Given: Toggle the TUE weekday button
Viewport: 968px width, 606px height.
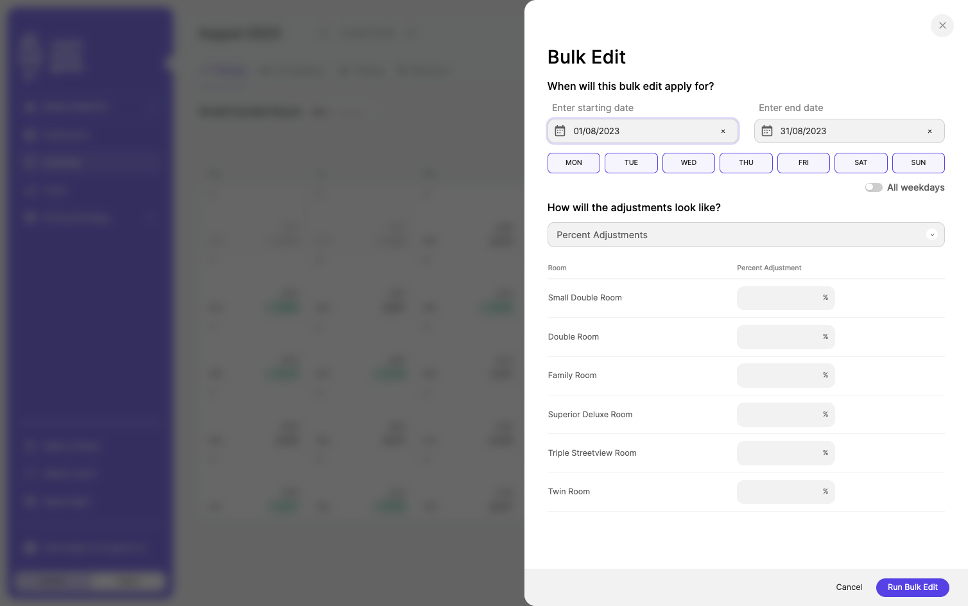Looking at the screenshot, I should point(631,163).
